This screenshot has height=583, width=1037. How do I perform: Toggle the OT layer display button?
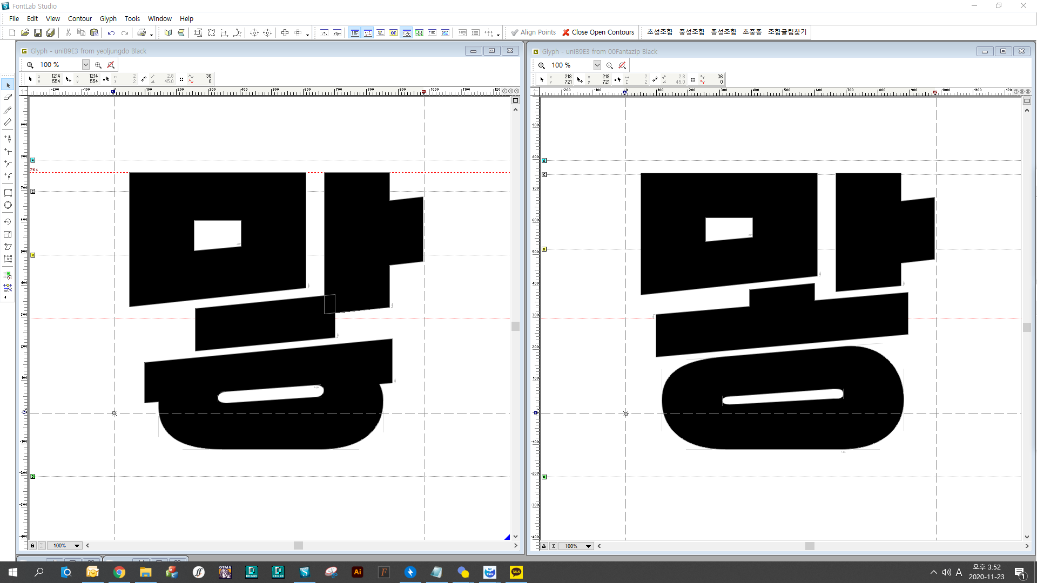point(393,33)
